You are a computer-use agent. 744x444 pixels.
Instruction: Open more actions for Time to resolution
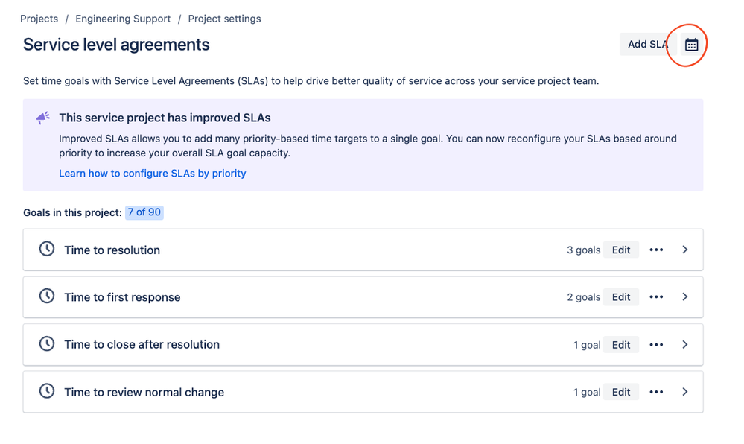coord(656,250)
